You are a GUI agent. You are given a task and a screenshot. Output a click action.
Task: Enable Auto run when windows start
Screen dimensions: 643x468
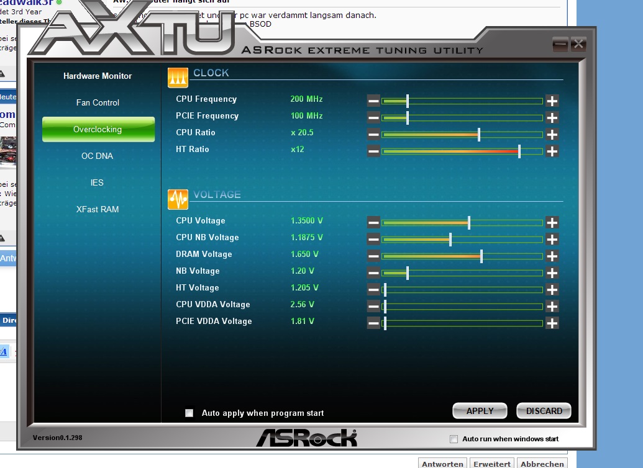click(x=454, y=439)
